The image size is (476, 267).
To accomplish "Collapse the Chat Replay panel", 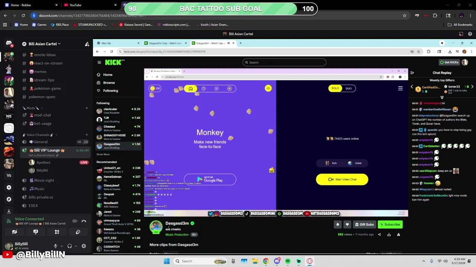I will [x=412, y=73].
